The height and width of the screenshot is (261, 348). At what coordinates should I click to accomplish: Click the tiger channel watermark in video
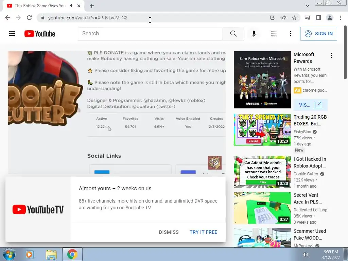[x=215, y=163]
